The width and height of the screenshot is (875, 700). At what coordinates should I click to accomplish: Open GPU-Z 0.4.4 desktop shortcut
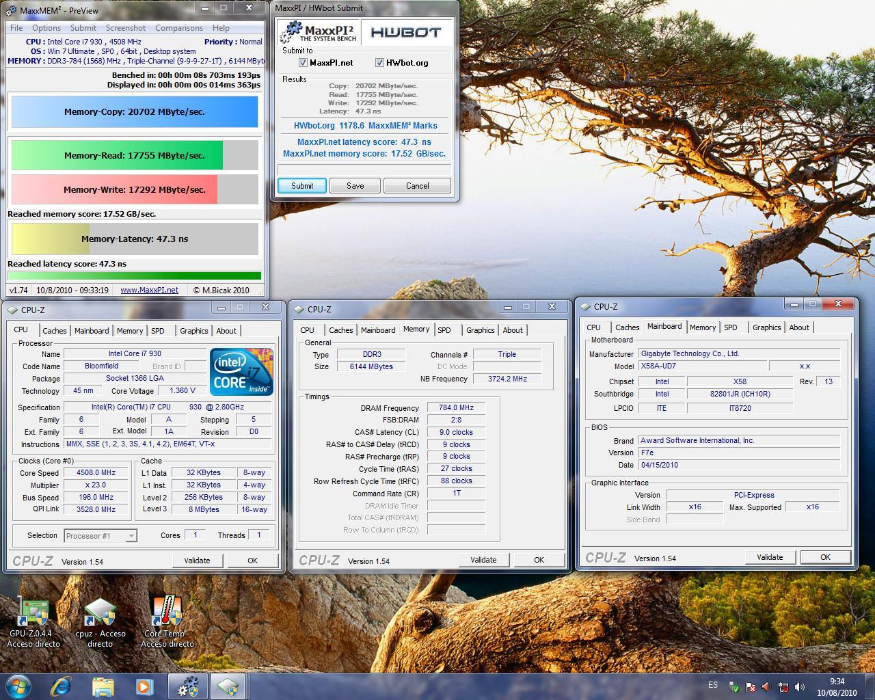(33, 621)
